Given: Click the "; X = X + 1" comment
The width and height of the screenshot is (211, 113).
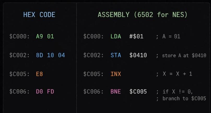Looking at the screenshot, I should click(x=174, y=74).
